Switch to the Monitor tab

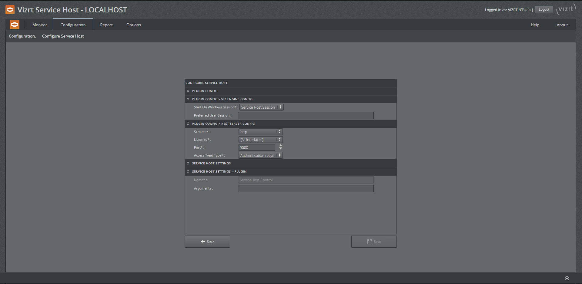[40, 25]
